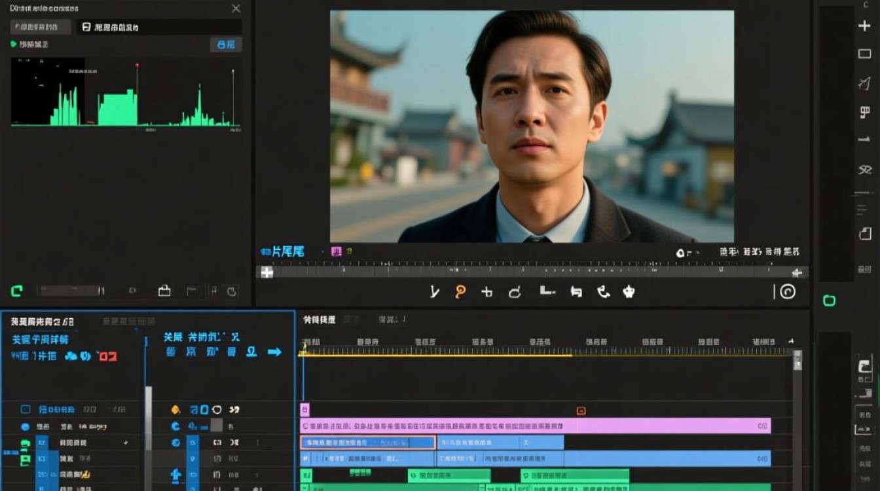The image size is (880, 491).
Task: Select the first white tab above the timeline
Action: (319, 319)
